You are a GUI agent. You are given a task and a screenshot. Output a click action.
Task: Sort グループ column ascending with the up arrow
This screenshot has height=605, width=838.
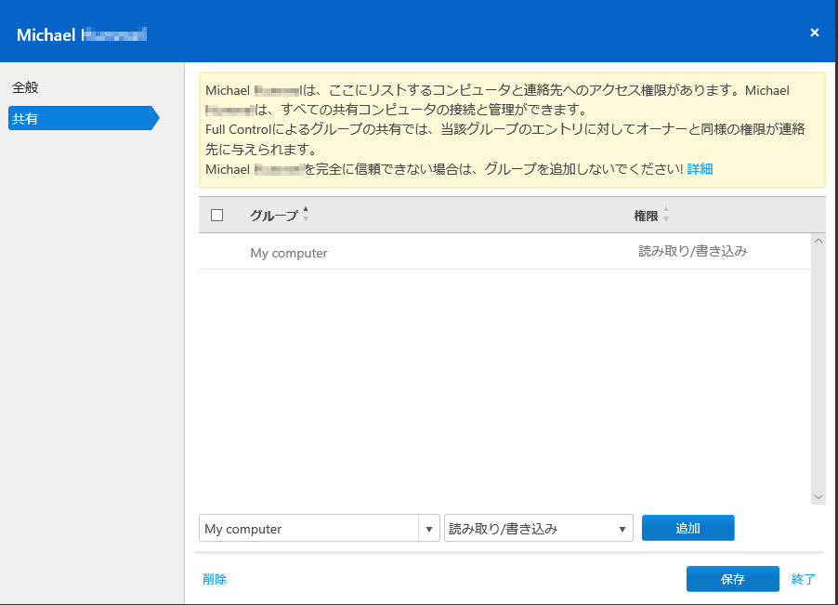coord(305,209)
